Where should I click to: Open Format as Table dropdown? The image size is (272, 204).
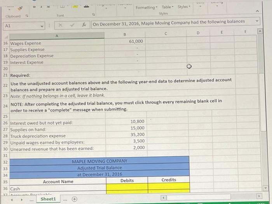[x=167, y=7]
